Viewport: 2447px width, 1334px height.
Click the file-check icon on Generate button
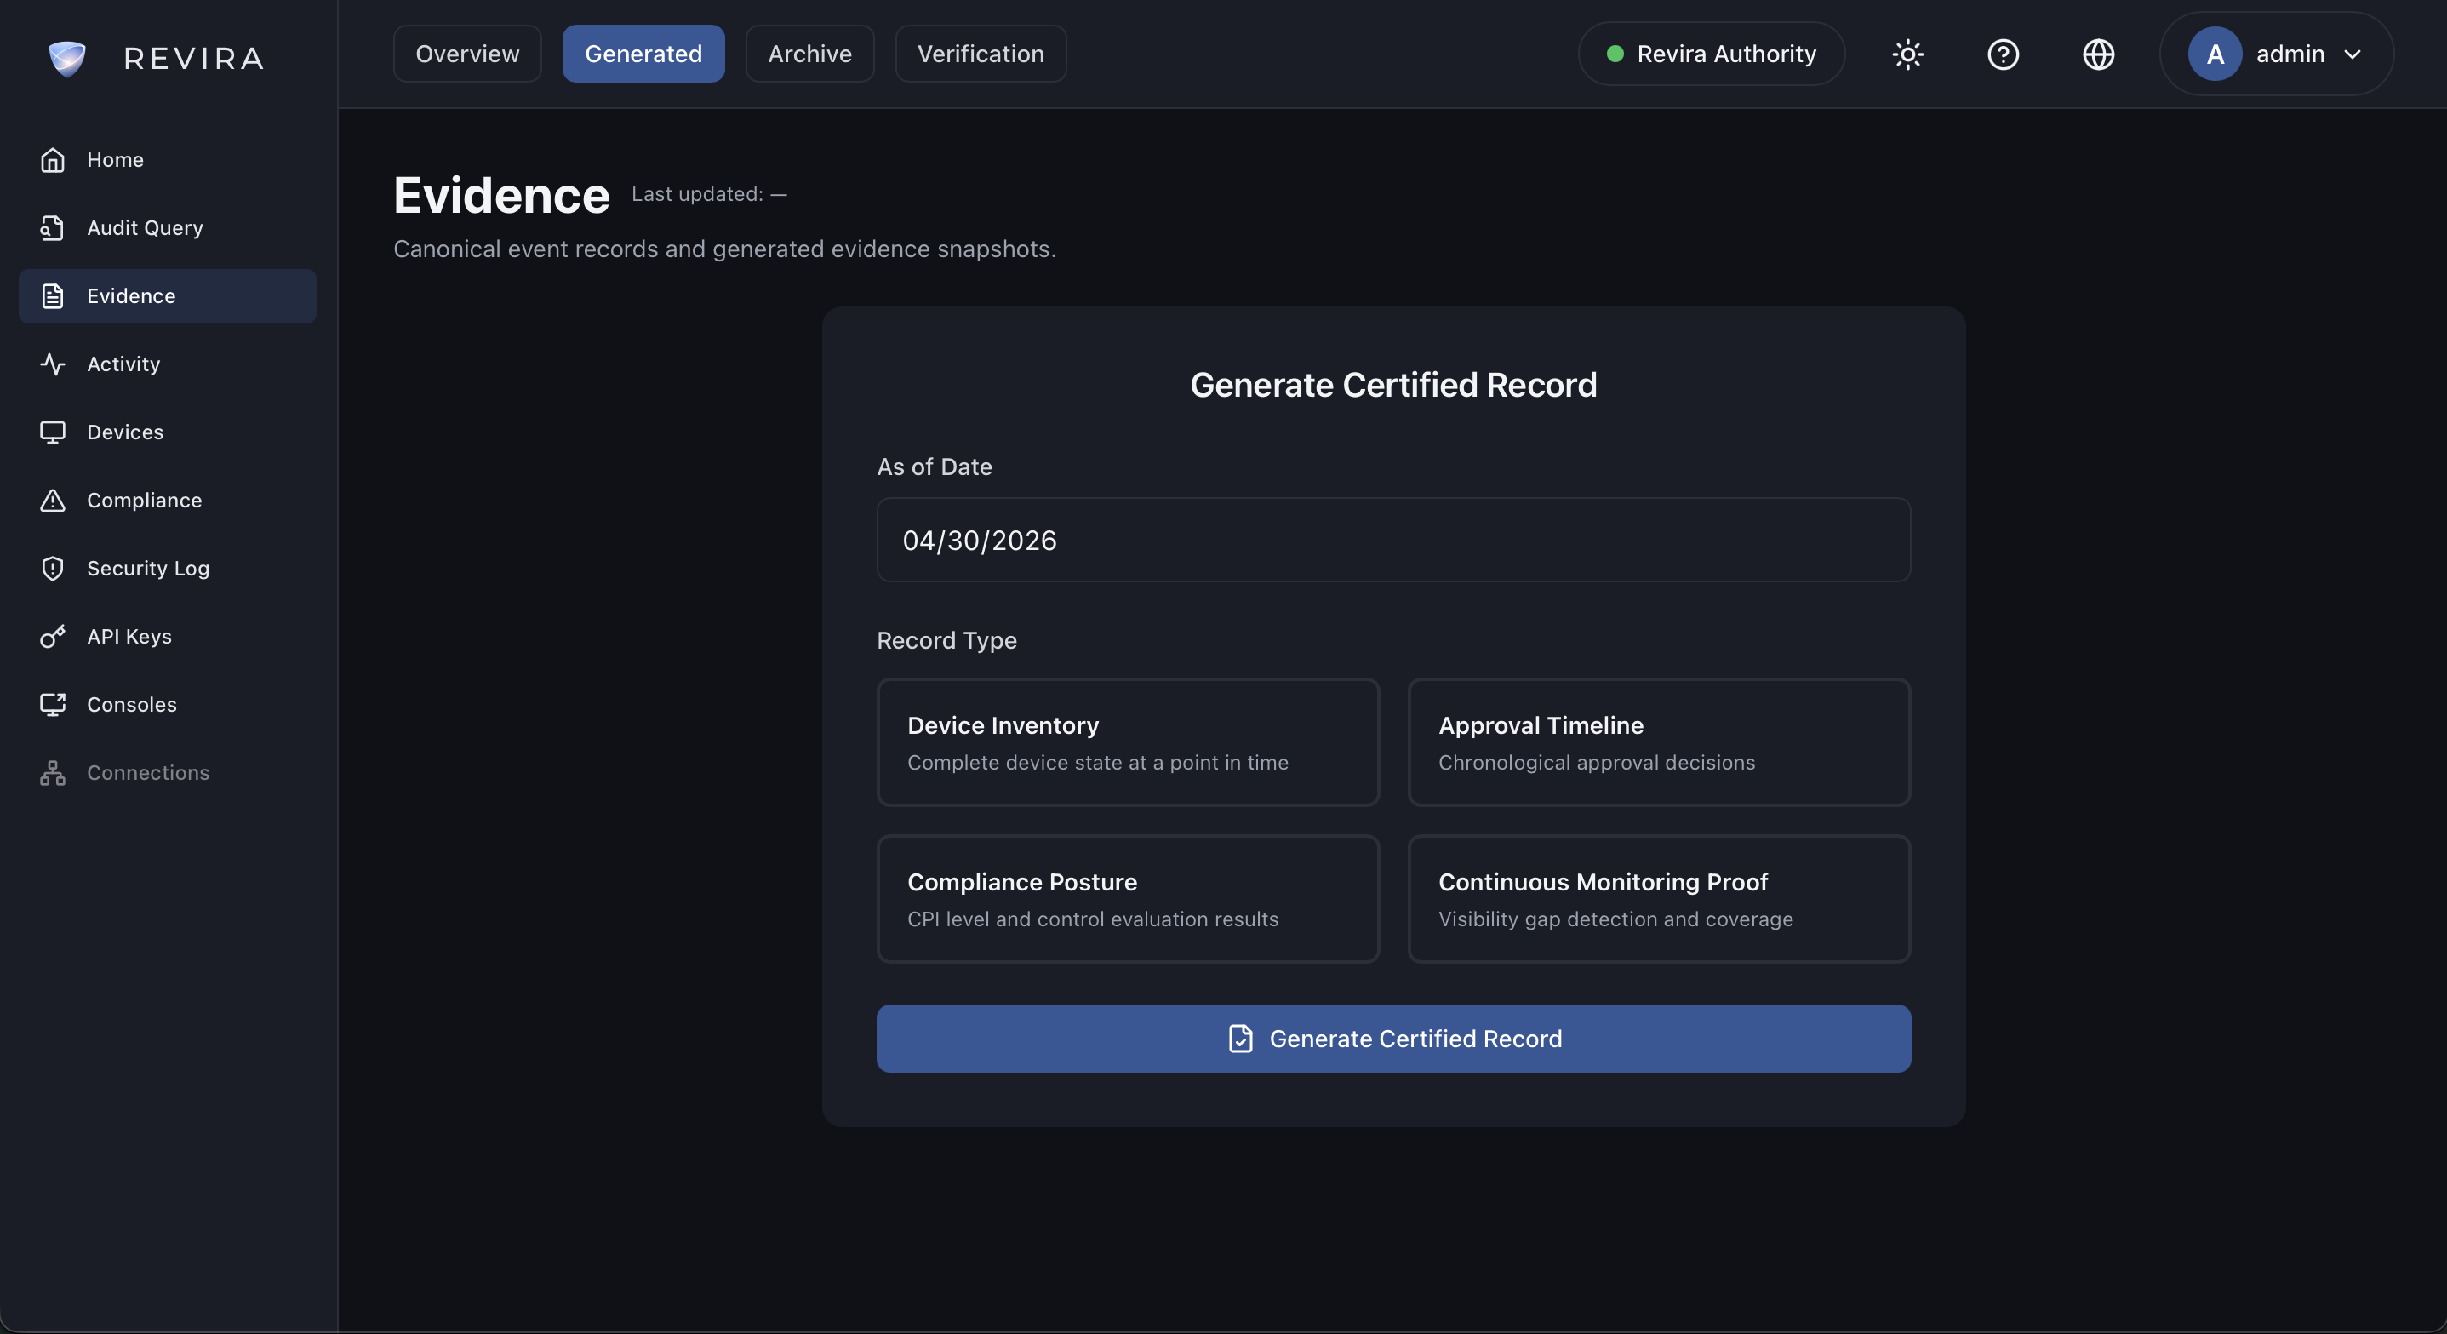[x=1241, y=1039]
